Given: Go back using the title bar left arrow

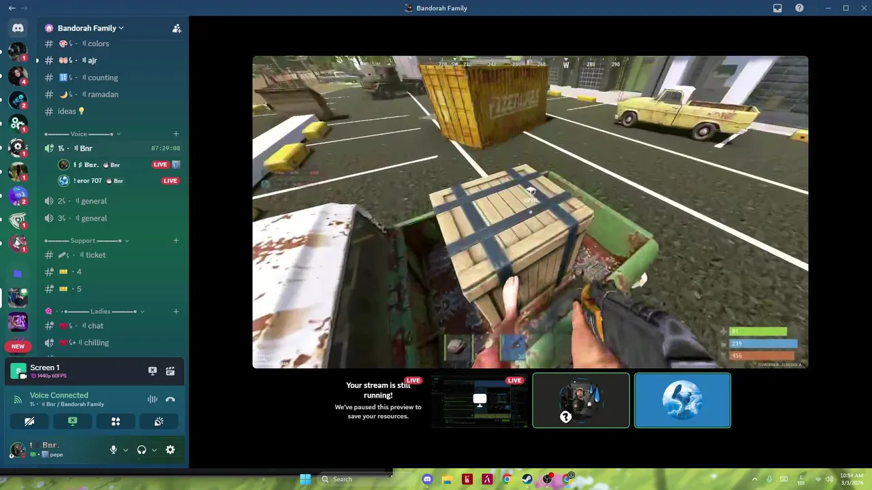Looking at the screenshot, I should pos(12,8).
